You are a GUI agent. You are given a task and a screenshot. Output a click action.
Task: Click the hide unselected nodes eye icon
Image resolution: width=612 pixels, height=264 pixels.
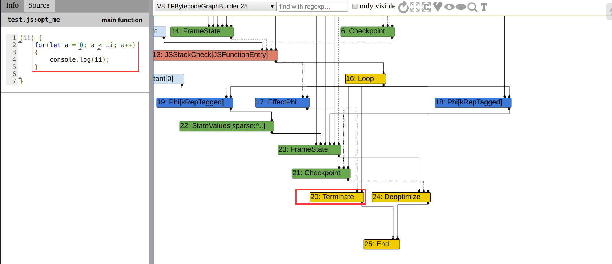coord(449,7)
